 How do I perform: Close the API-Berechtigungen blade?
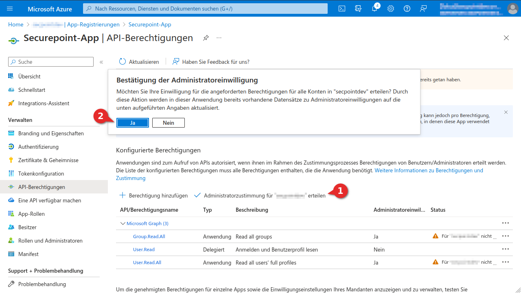pos(506,38)
